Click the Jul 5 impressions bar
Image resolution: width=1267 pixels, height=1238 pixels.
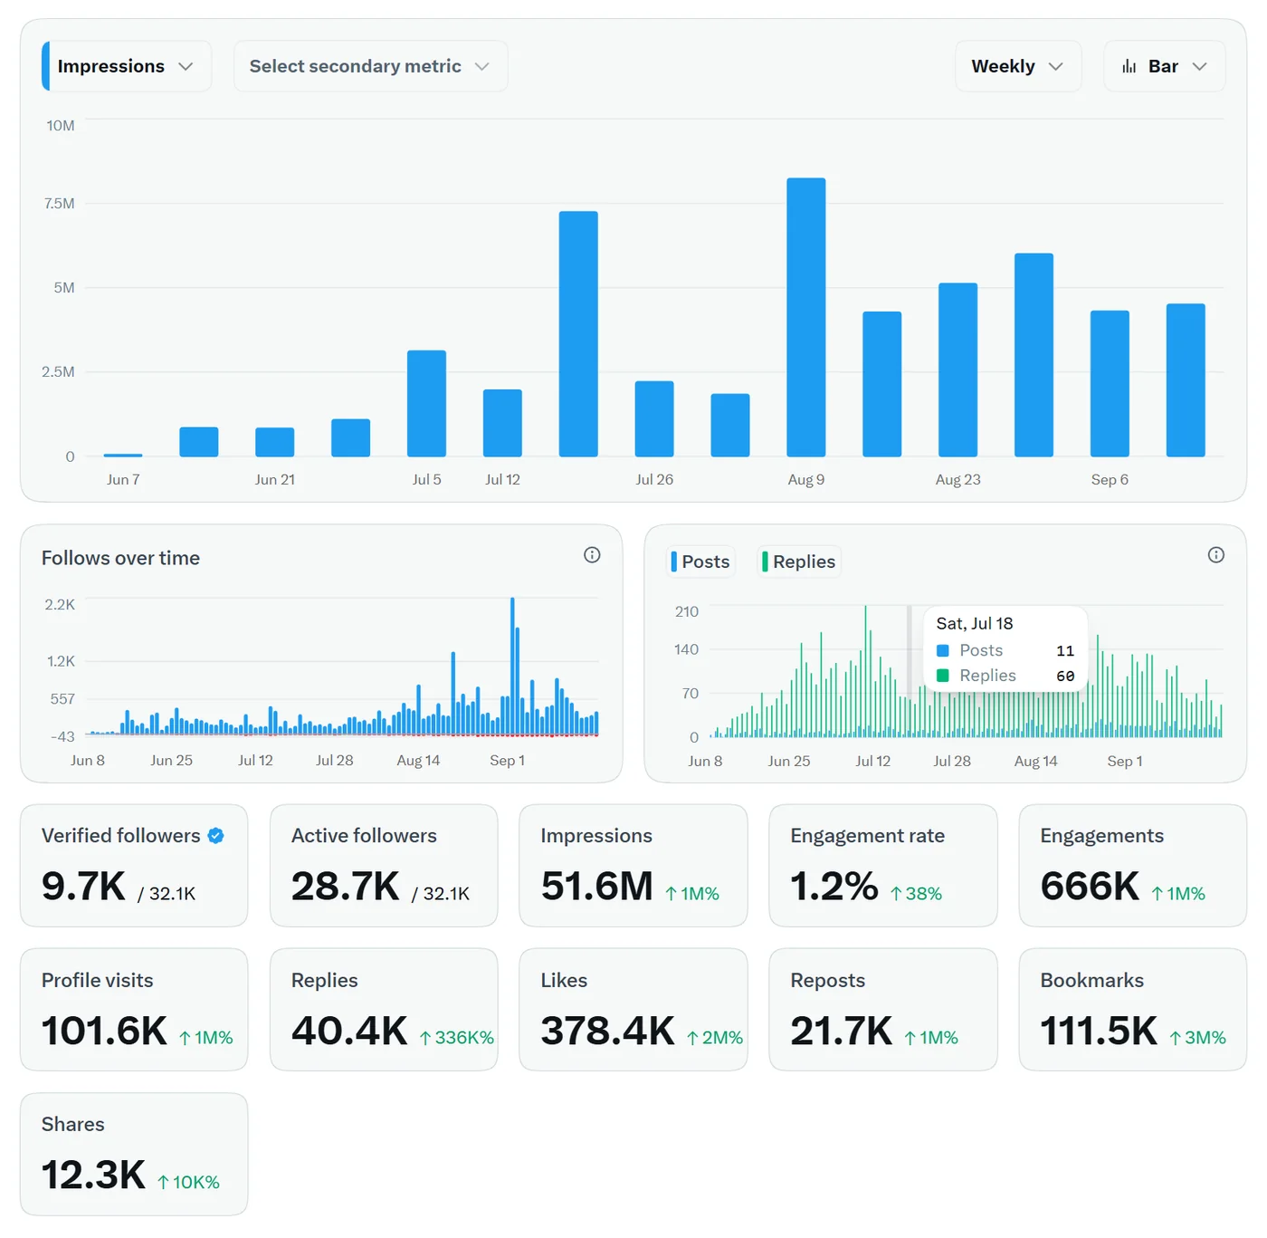(426, 403)
